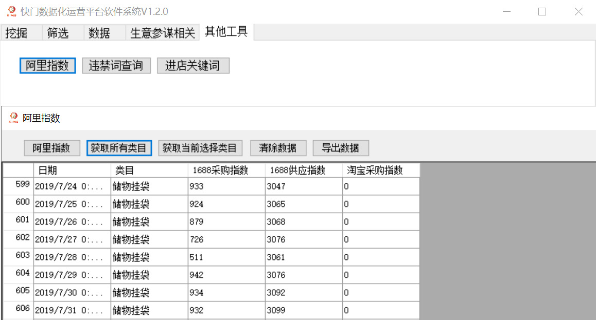Open the 违禁词查询 tool

tap(116, 66)
